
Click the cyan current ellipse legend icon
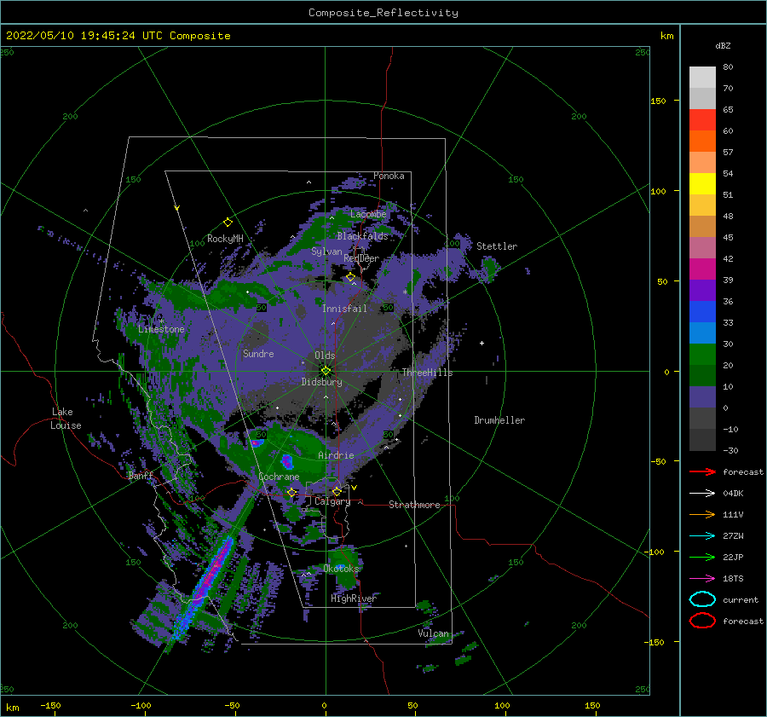(702, 599)
